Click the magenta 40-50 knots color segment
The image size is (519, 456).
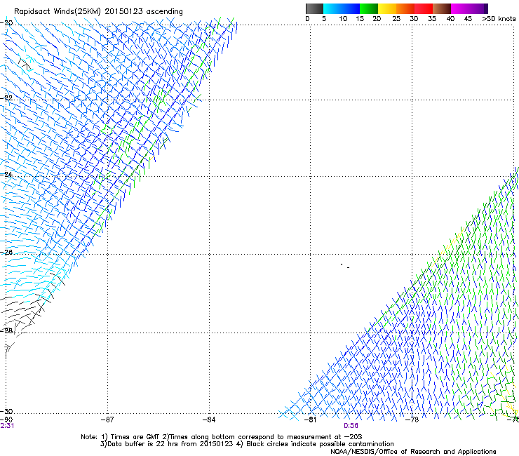point(469,8)
